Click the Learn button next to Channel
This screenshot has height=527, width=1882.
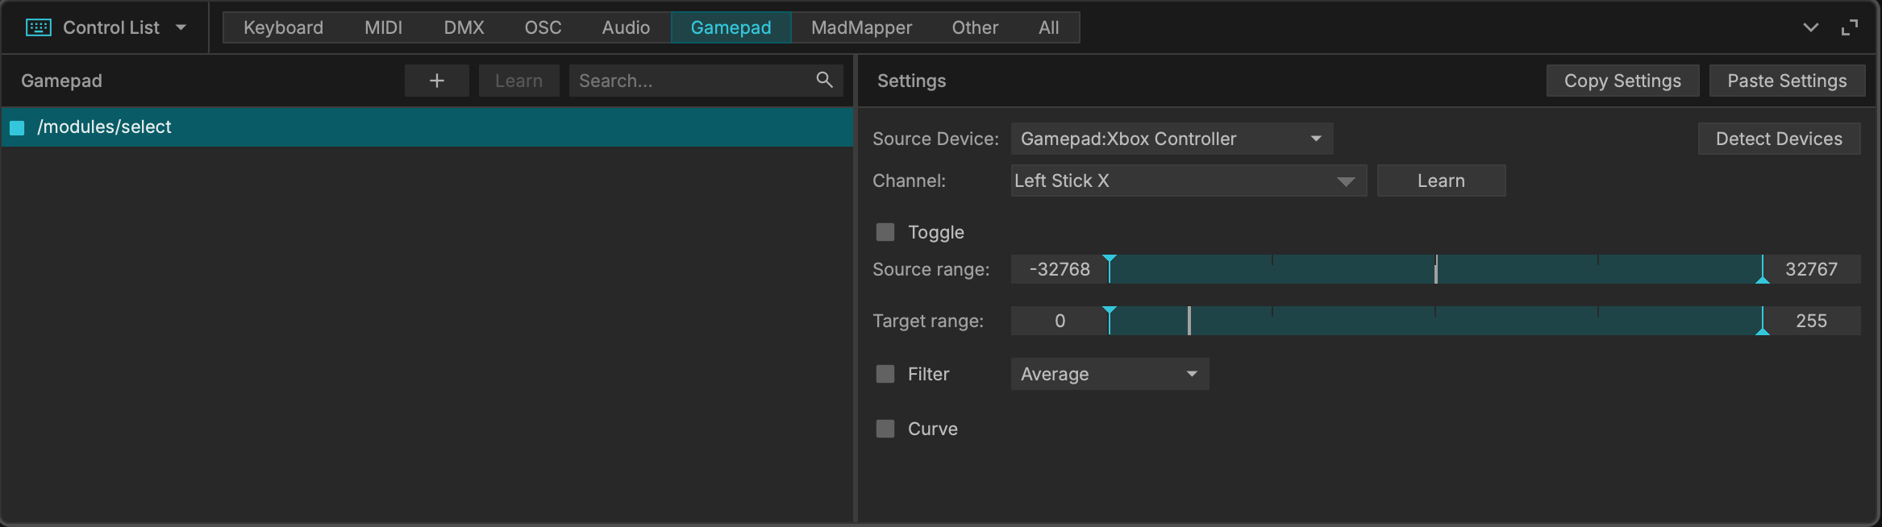(1441, 181)
